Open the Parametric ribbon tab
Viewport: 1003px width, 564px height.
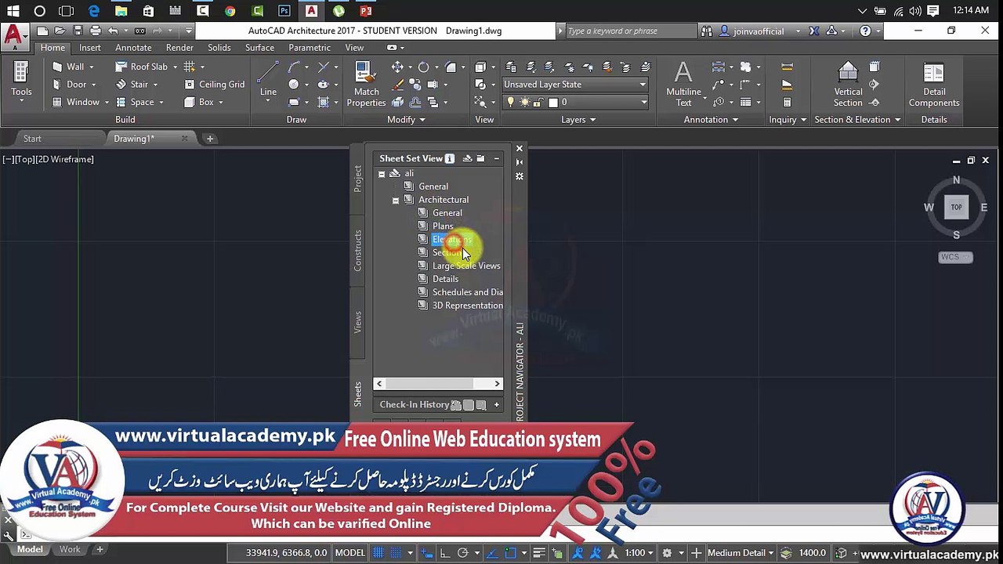310,48
